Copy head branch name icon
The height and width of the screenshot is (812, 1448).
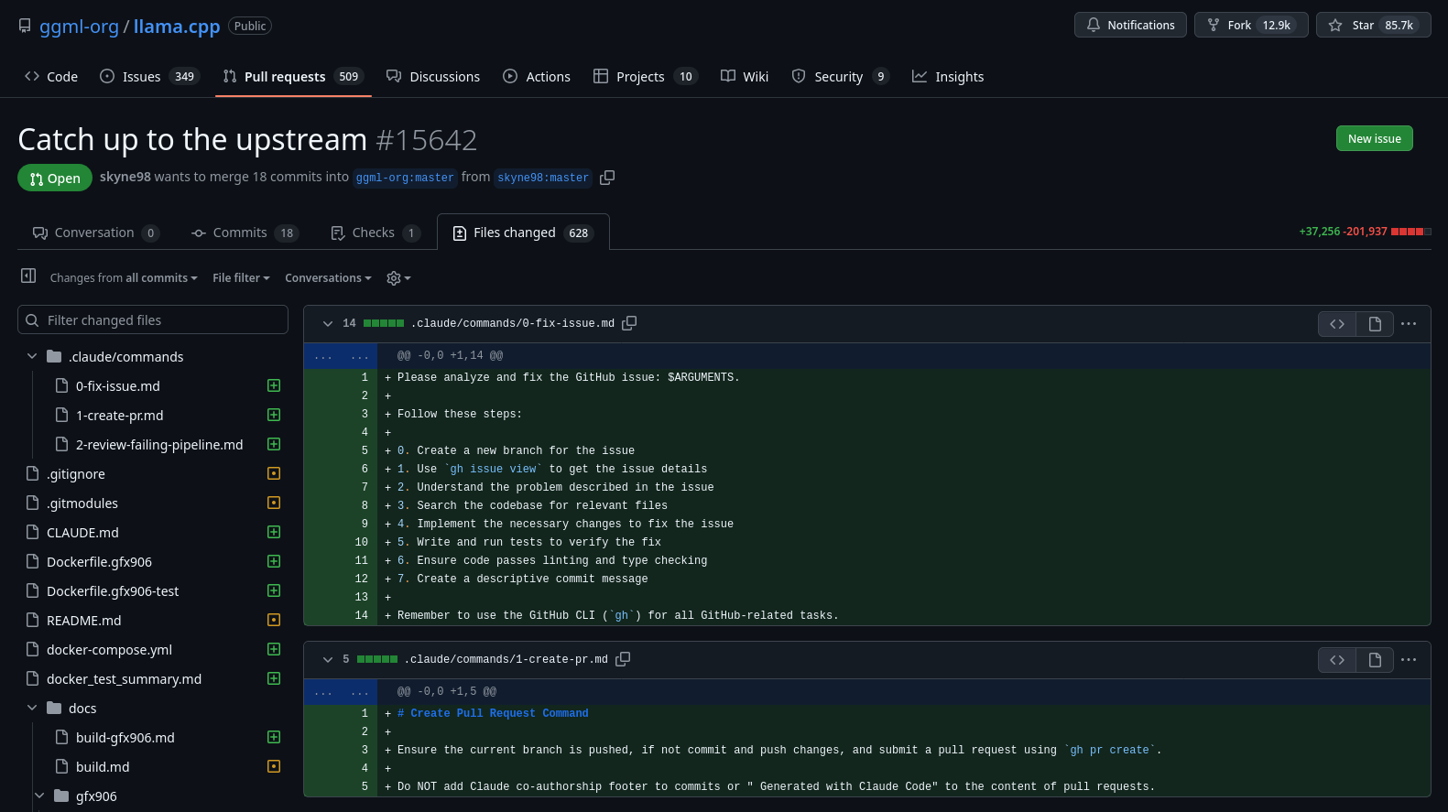pos(607,178)
